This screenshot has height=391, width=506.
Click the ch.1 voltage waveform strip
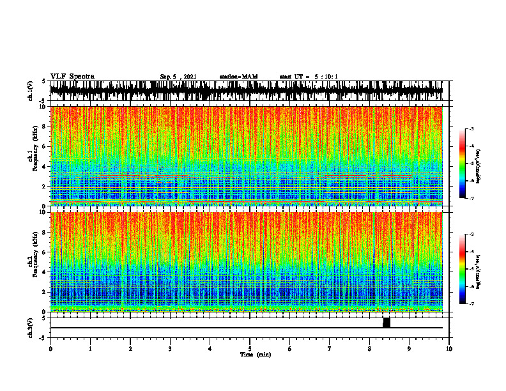pos(246,91)
